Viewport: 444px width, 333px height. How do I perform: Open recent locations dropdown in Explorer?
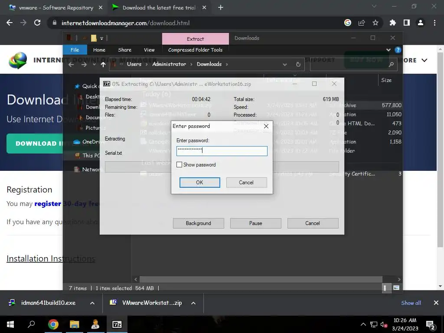point(94,65)
